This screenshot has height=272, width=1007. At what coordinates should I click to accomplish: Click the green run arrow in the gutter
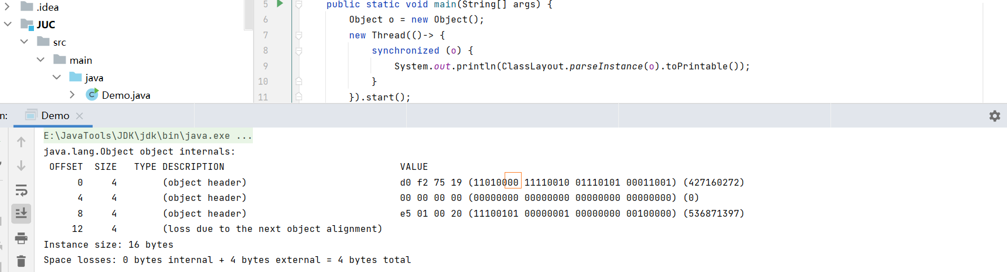(x=280, y=4)
